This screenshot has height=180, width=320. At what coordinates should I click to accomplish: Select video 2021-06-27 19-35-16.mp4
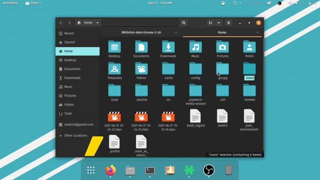click(x=168, y=116)
